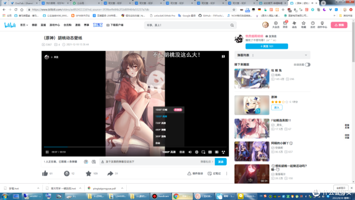The width and height of the screenshot is (355, 200).
Task: Click the pink 投稿 upload button
Action: (x=339, y=25)
